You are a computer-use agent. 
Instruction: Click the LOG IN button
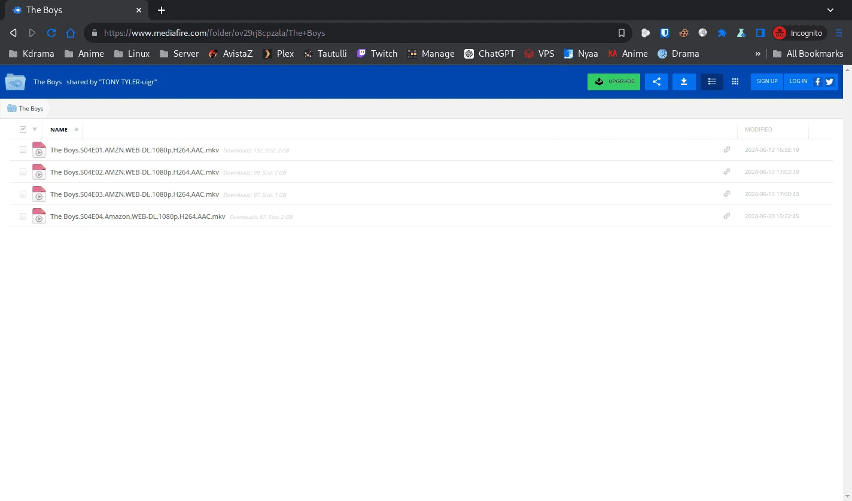(798, 81)
